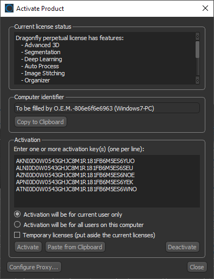The height and width of the screenshot is (279, 214).
Task: Click the Deactivate button
Action: click(182, 247)
